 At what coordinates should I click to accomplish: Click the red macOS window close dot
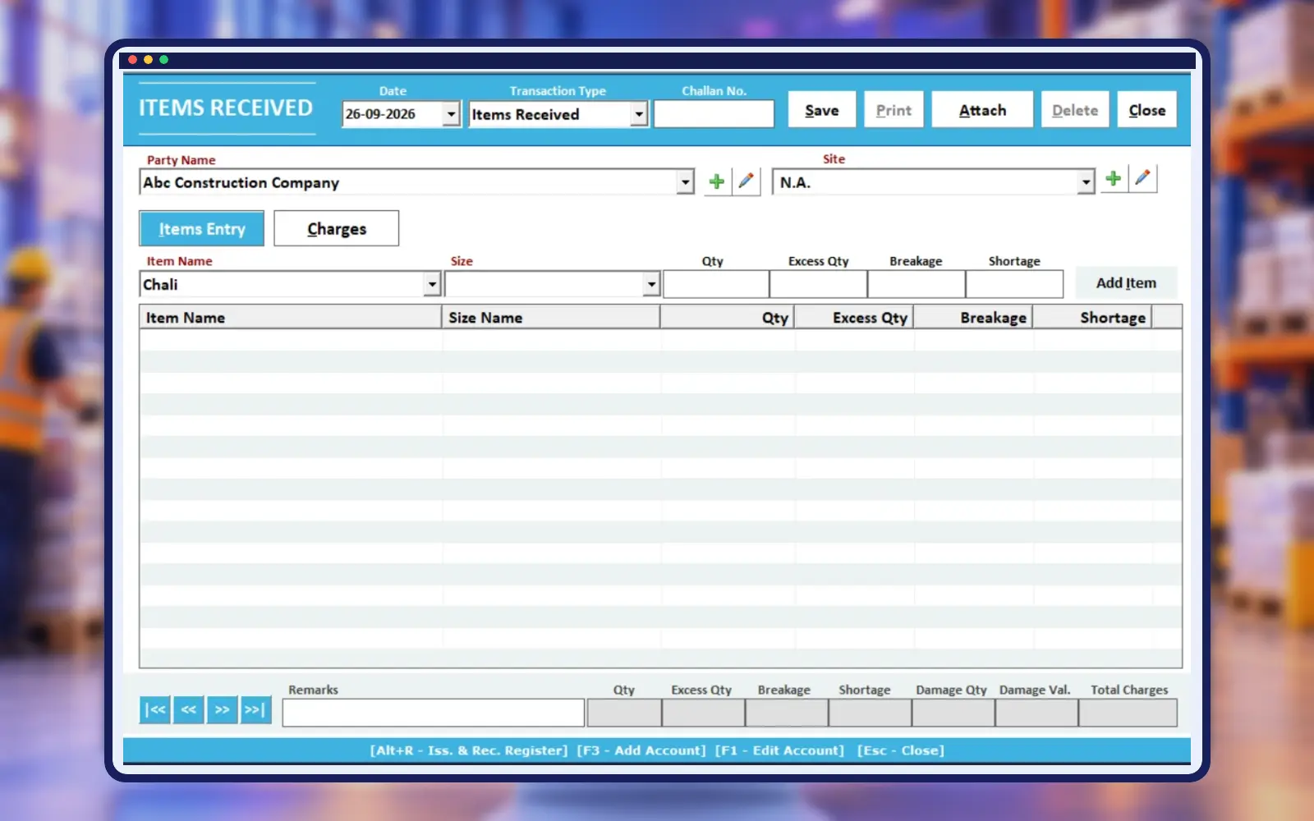pos(132,60)
